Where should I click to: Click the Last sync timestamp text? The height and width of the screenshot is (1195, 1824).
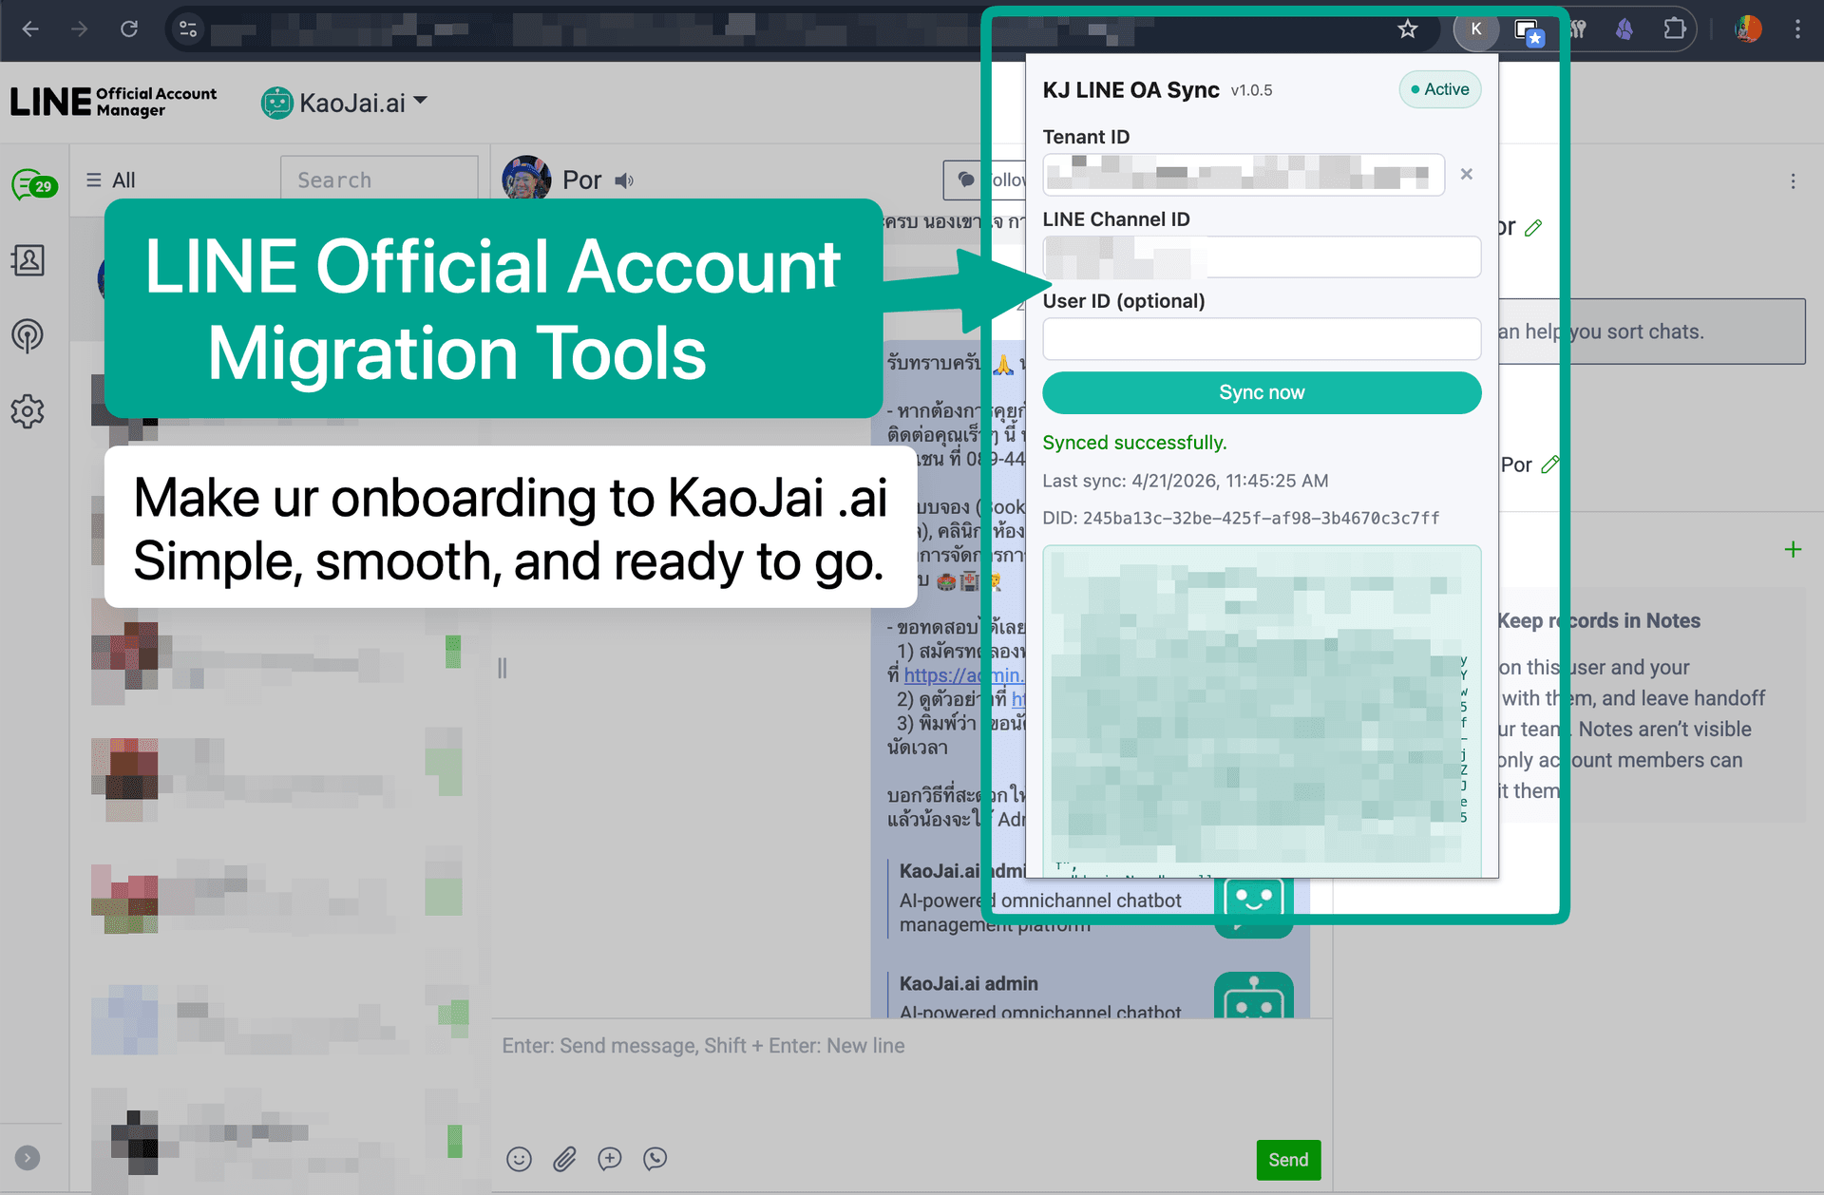pos(1185,481)
